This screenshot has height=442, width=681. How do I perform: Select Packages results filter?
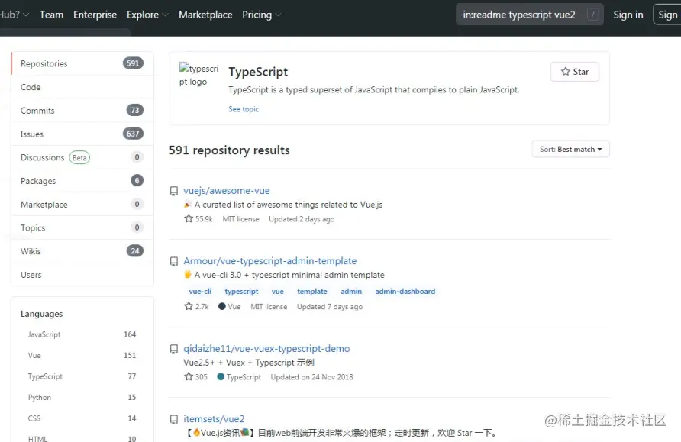click(82, 181)
